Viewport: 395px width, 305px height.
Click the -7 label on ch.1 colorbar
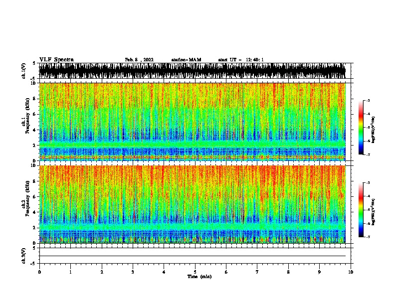click(x=368, y=154)
